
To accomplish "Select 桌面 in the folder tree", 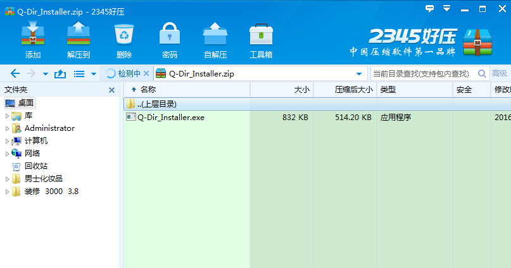I will [x=20, y=103].
